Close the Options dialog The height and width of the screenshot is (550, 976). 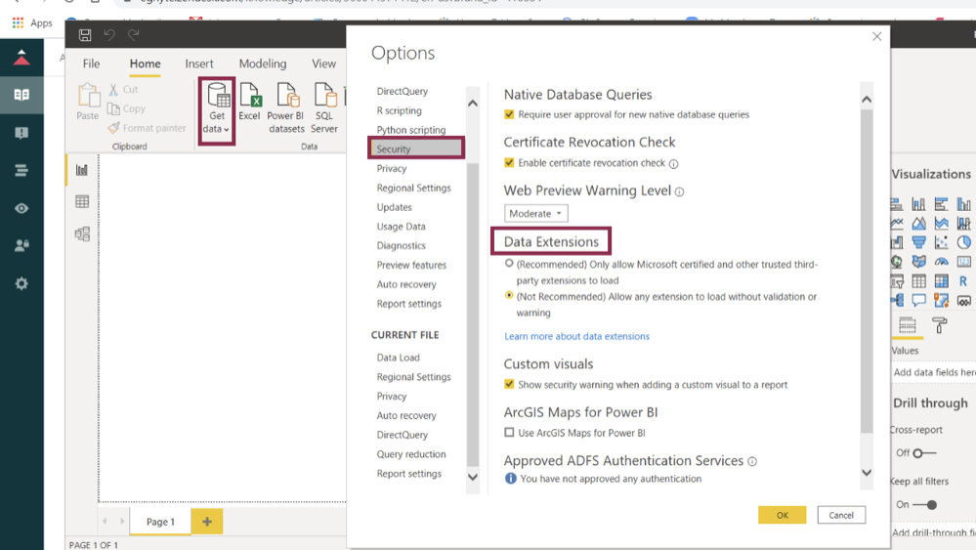pos(877,37)
